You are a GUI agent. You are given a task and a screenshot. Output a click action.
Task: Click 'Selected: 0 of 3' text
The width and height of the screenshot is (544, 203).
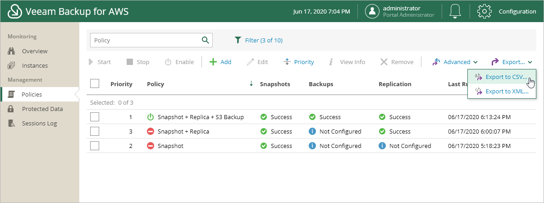tap(112, 102)
